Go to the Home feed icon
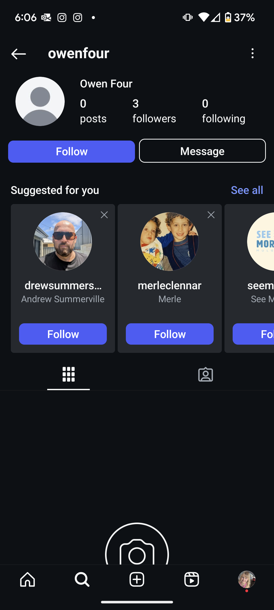 (27, 579)
